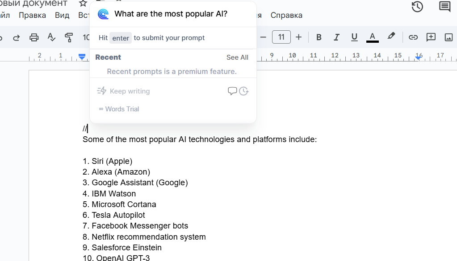Click the prompt field 'What are the most popular AI?'
Image resolution: width=457 pixels, height=261 pixels.
[x=171, y=14]
